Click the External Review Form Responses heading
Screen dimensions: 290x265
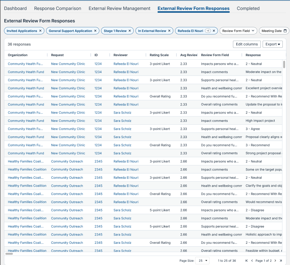click(39, 21)
